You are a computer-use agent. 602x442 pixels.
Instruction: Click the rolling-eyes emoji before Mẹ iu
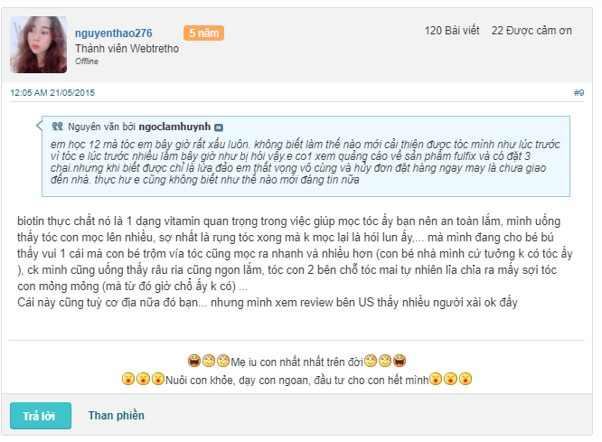point(223,361)
